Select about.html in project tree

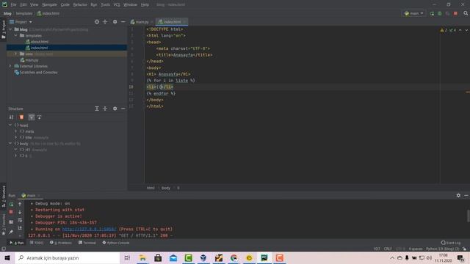click(x=39, y=42)
